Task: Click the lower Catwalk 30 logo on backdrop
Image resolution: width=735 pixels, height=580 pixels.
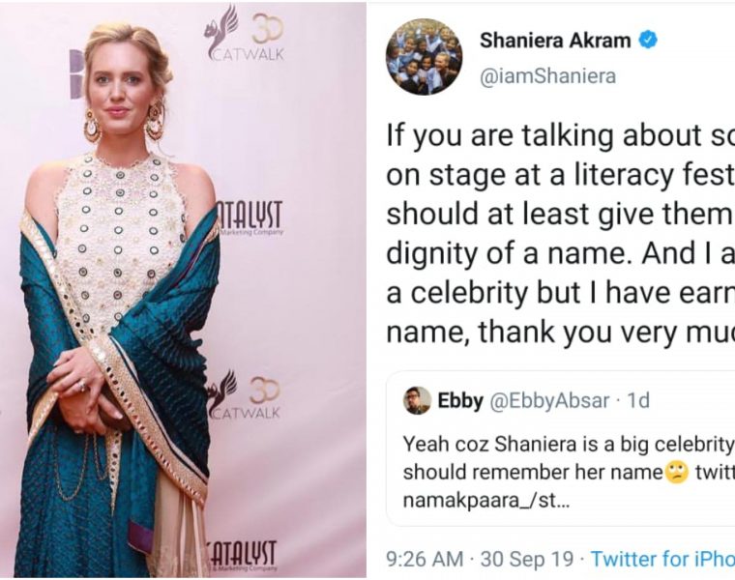Action: [245, 394]
